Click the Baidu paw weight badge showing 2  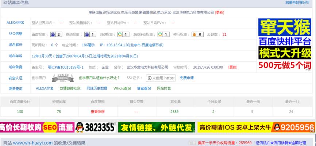pyautogui.click(x=56, y=34)
